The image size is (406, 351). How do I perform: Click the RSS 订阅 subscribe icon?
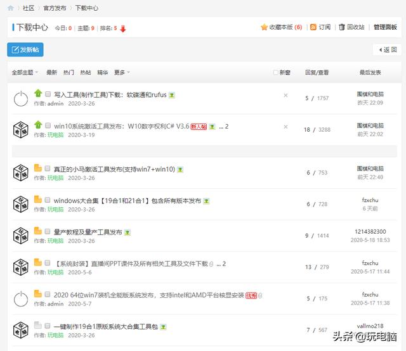pos(313,27)
